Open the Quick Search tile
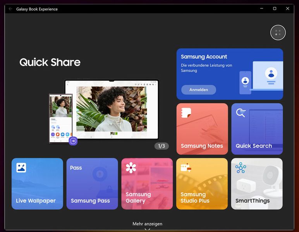 [x=257, y=129]
